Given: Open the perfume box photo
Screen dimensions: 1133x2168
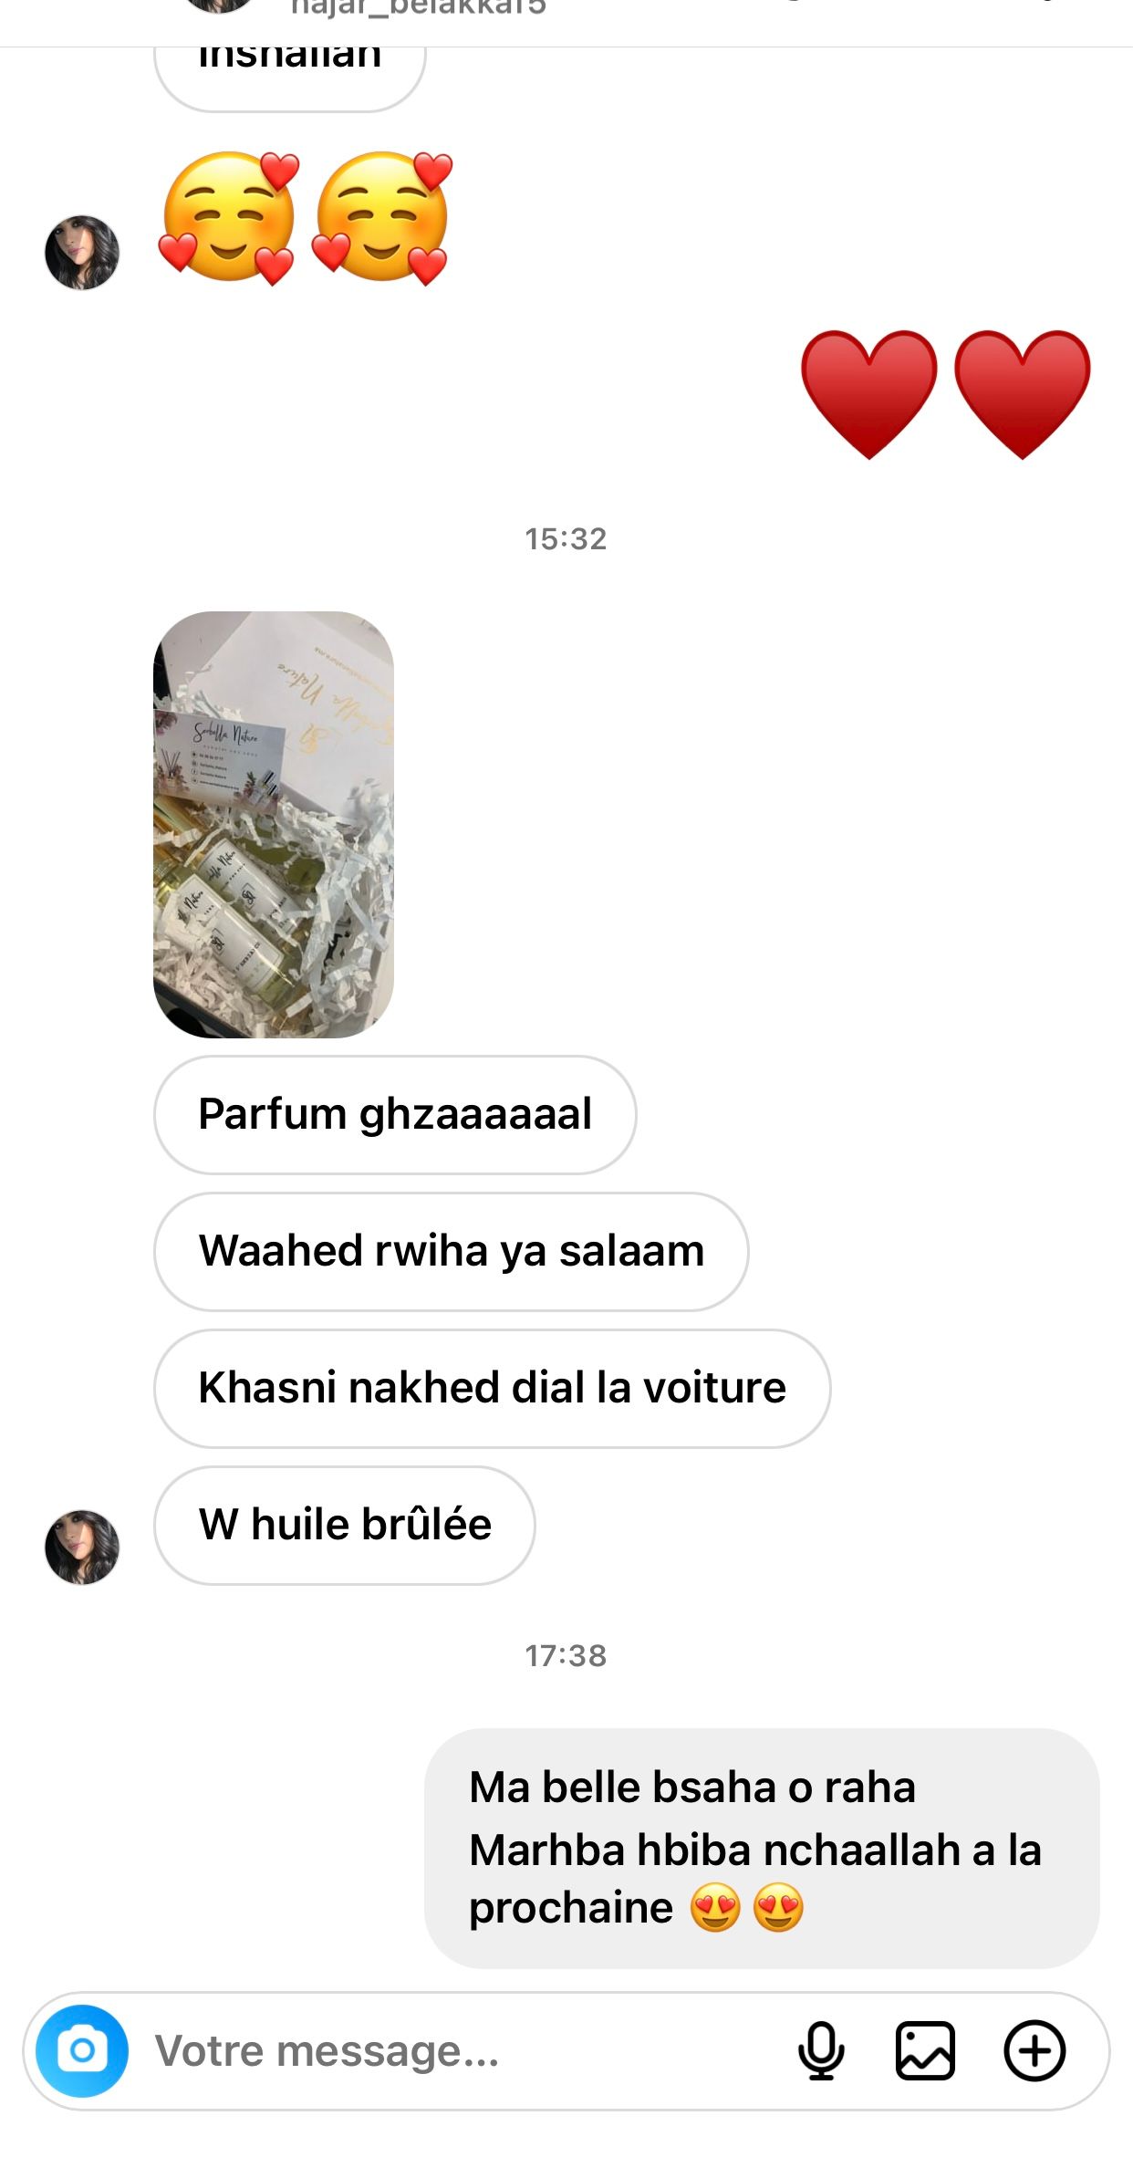Looking at the screenshot, I should 274,824.
